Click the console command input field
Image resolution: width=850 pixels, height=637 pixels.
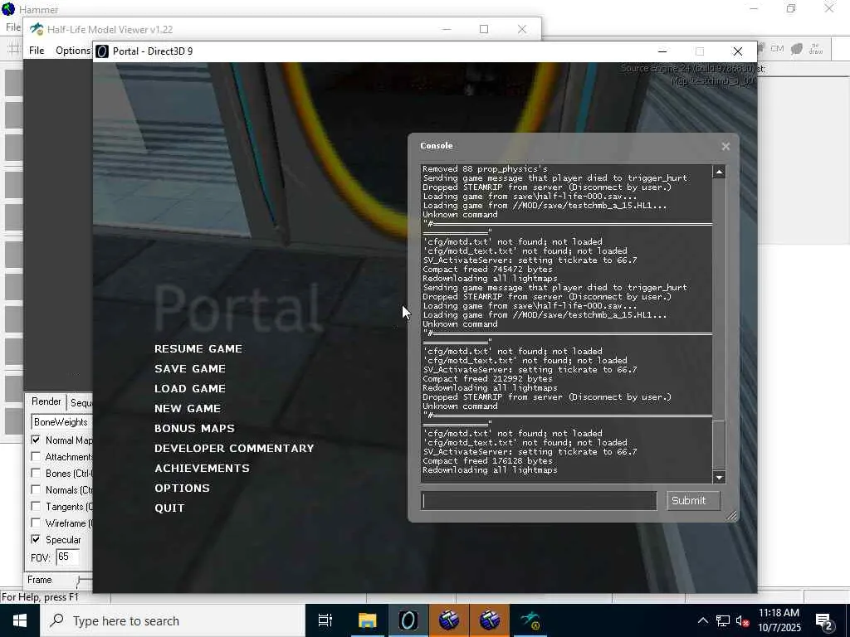[x=540, y=500]
